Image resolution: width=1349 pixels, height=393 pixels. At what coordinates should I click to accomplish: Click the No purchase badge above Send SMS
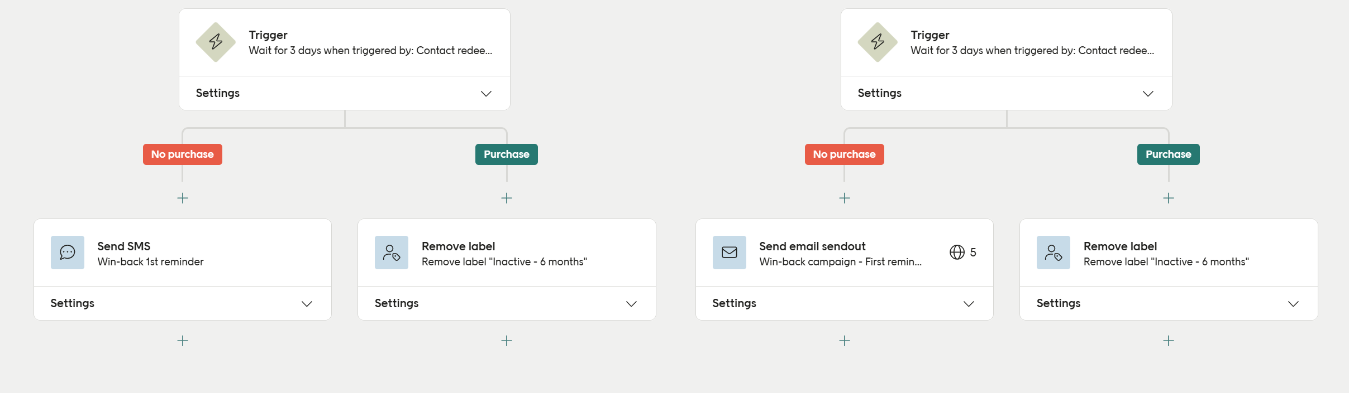coord(183,154)
